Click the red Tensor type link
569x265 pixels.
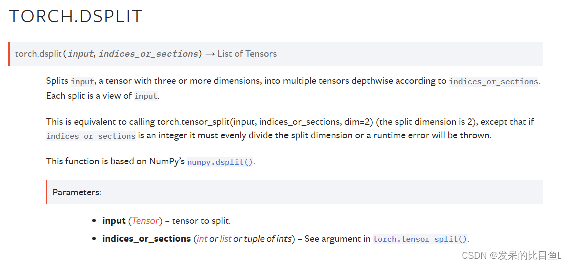click(146, 221)
